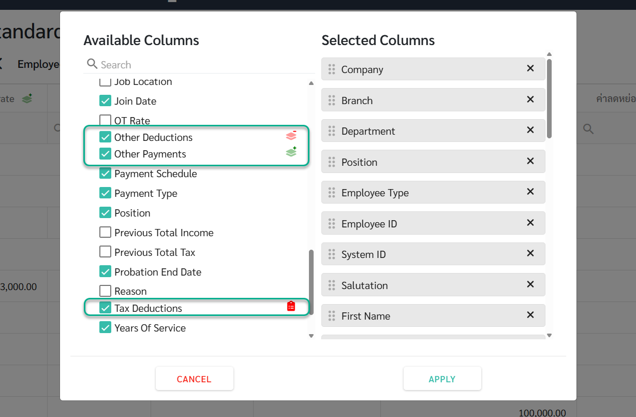Uncheck the Years Of Service checkbox
Screen dimensions: 636x417
coord(105,327)
